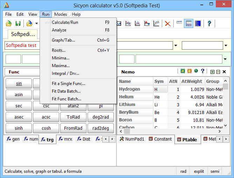Expand the green row combo dropdown arrow
The image size is (234, 178).
tap(225, 59)
